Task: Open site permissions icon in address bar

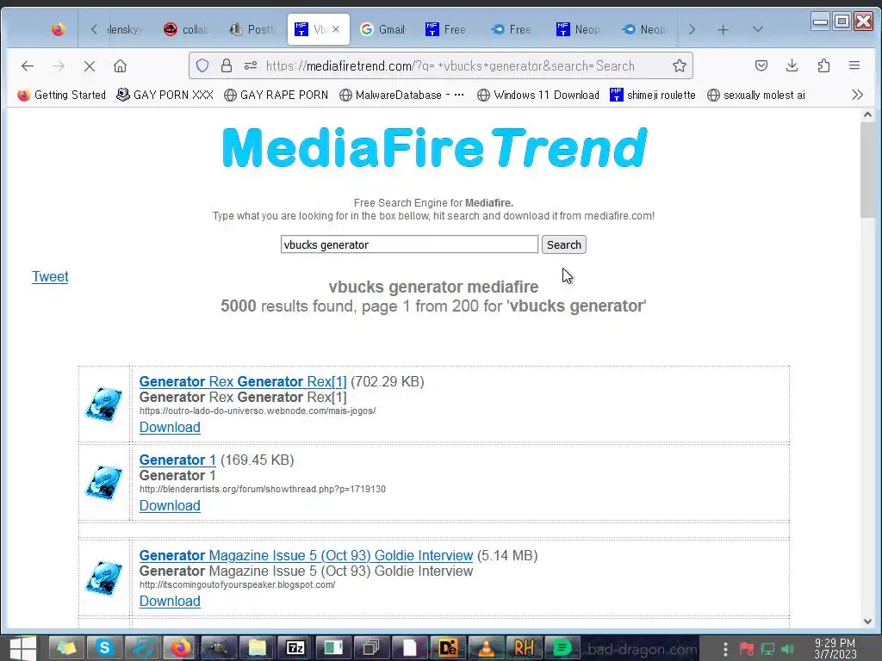Action: 251,65
